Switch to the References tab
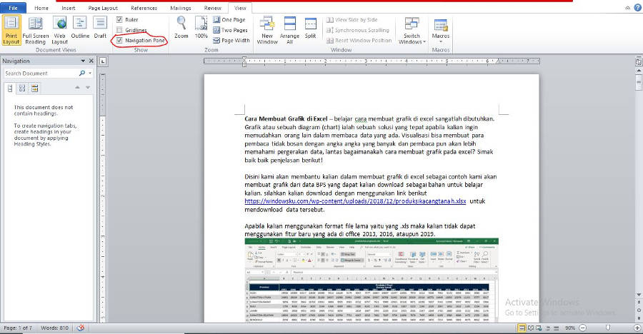Screen dimensions: 643x334 144,8
